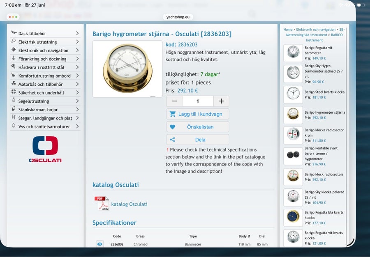370x257 pixels.
Task: Click the Wi-Fi status icon
Action: coord(340,5)
